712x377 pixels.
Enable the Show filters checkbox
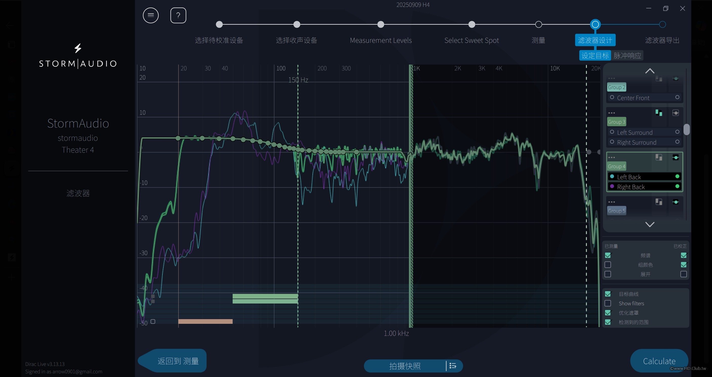[x=608, y=303]
